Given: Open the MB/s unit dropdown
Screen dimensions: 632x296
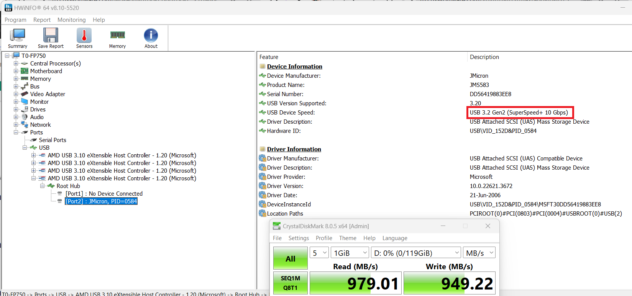Looking at the screenshot, I should coord(479,253).
